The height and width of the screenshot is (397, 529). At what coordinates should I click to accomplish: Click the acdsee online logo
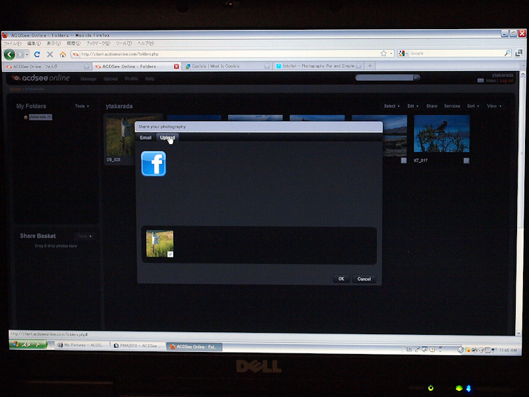point(41,78)
